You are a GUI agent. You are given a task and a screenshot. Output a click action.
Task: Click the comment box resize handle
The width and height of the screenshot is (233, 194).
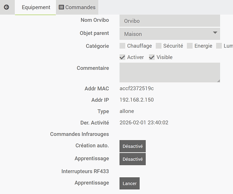click(x=218, y=80)
